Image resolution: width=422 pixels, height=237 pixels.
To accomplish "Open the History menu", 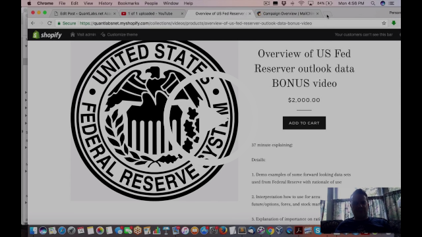I will click(x=105, y=3).
